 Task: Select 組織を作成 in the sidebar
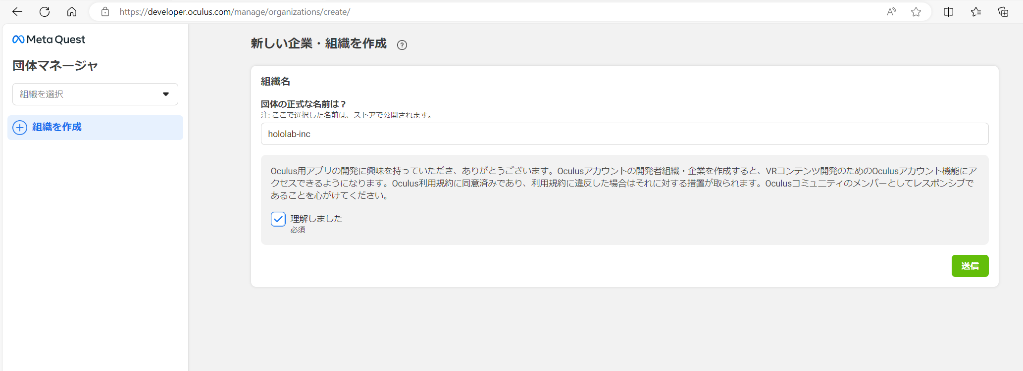(57, 127)
